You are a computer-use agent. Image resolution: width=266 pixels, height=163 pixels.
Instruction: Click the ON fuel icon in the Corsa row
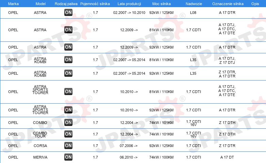pyautogui.click(x=68, y=146)
